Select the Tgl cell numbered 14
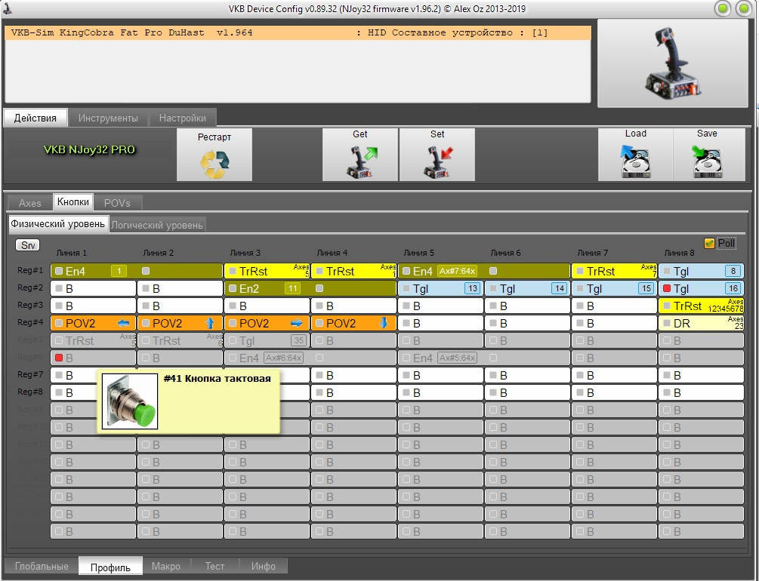759x581 pixels. [x=527, y=288]
